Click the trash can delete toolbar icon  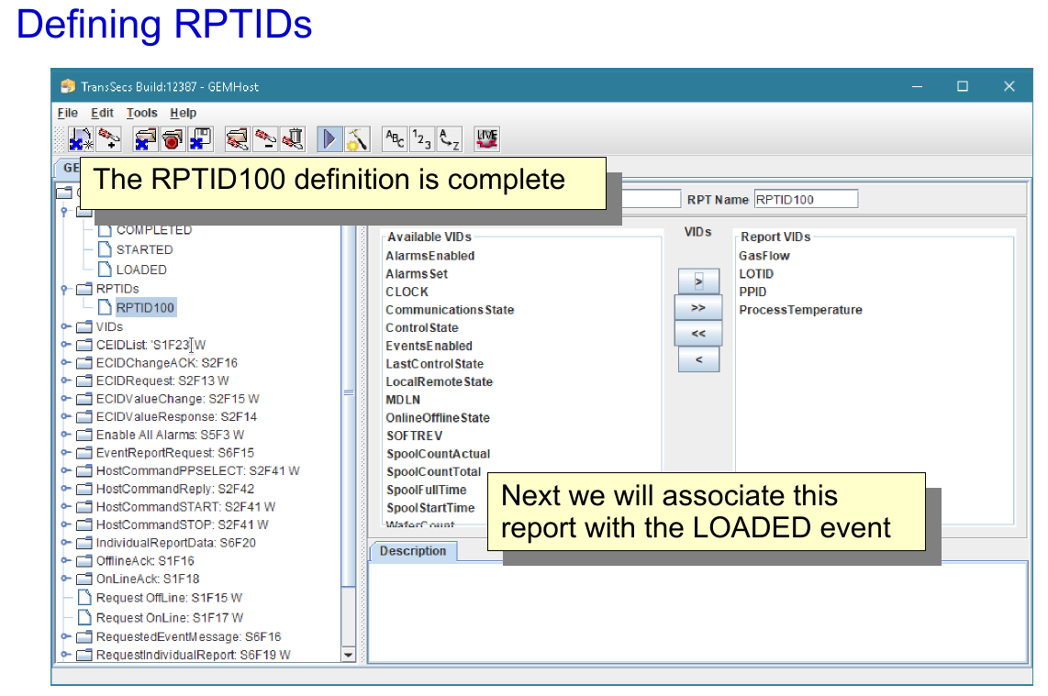[x=293, y=139]
